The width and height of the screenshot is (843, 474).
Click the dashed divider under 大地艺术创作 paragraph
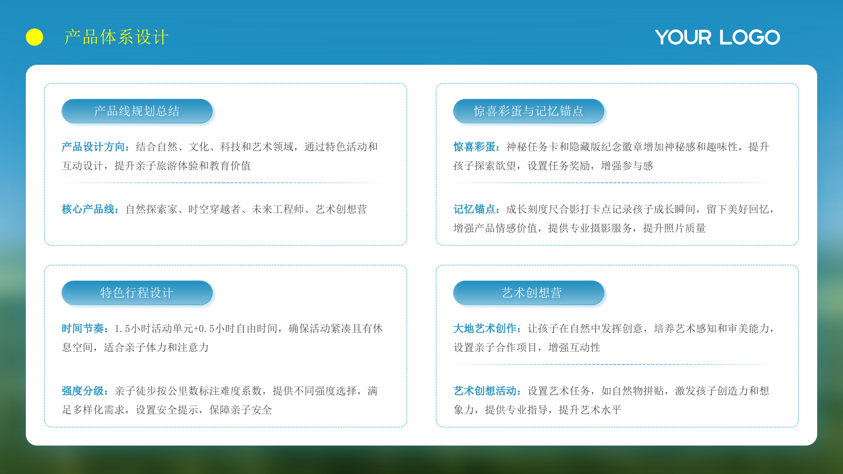point(616,364)
